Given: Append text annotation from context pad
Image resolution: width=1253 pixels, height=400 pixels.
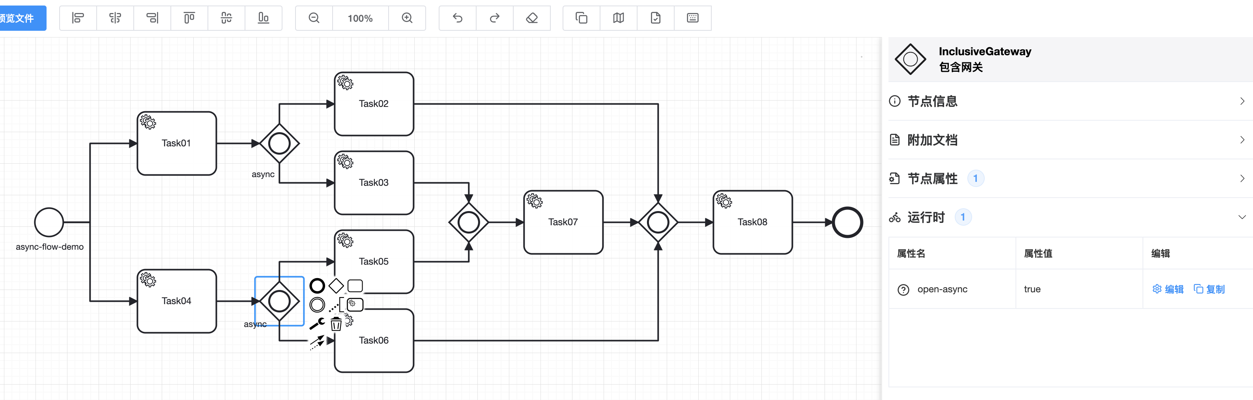Looking at the screenshot, I should [336, 305].
